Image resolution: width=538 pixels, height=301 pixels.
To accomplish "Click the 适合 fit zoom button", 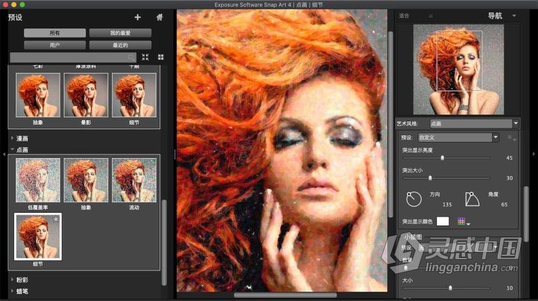I will click(x=404, y=16).
